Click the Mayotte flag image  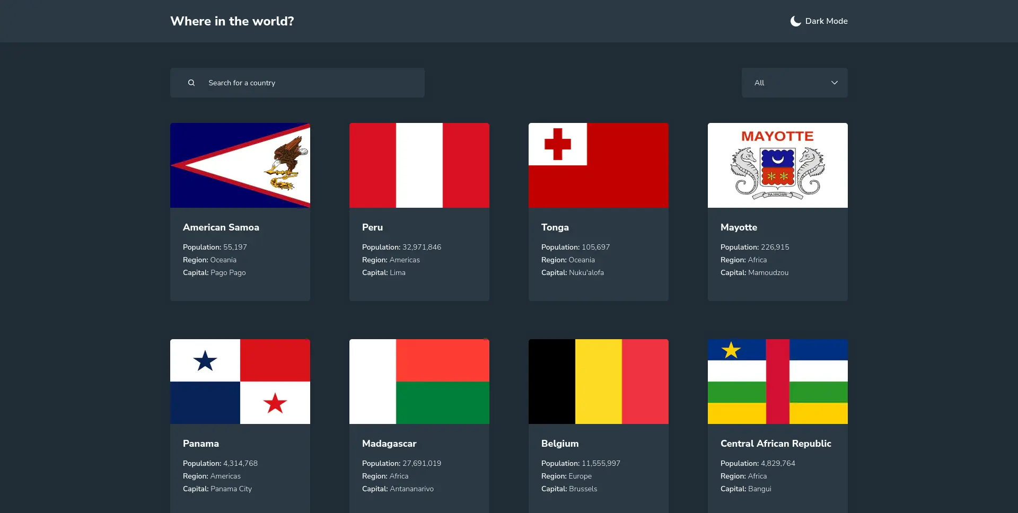click(x=777, y=165)
